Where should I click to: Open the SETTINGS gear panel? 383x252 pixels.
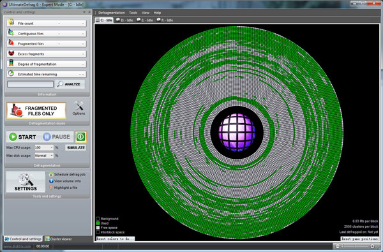click(26, 182)
